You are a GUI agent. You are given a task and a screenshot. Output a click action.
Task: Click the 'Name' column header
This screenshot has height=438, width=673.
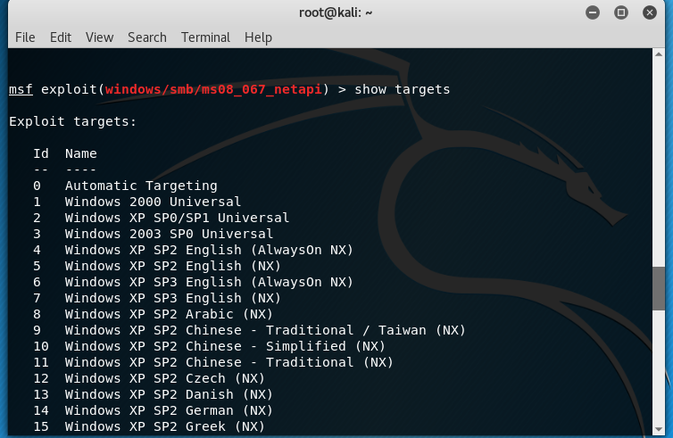(80, 153)
